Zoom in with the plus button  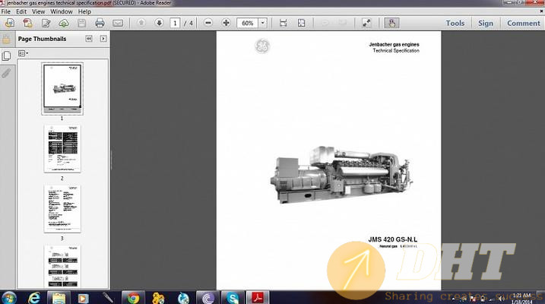pyautogui.click(x=226, y=23)
